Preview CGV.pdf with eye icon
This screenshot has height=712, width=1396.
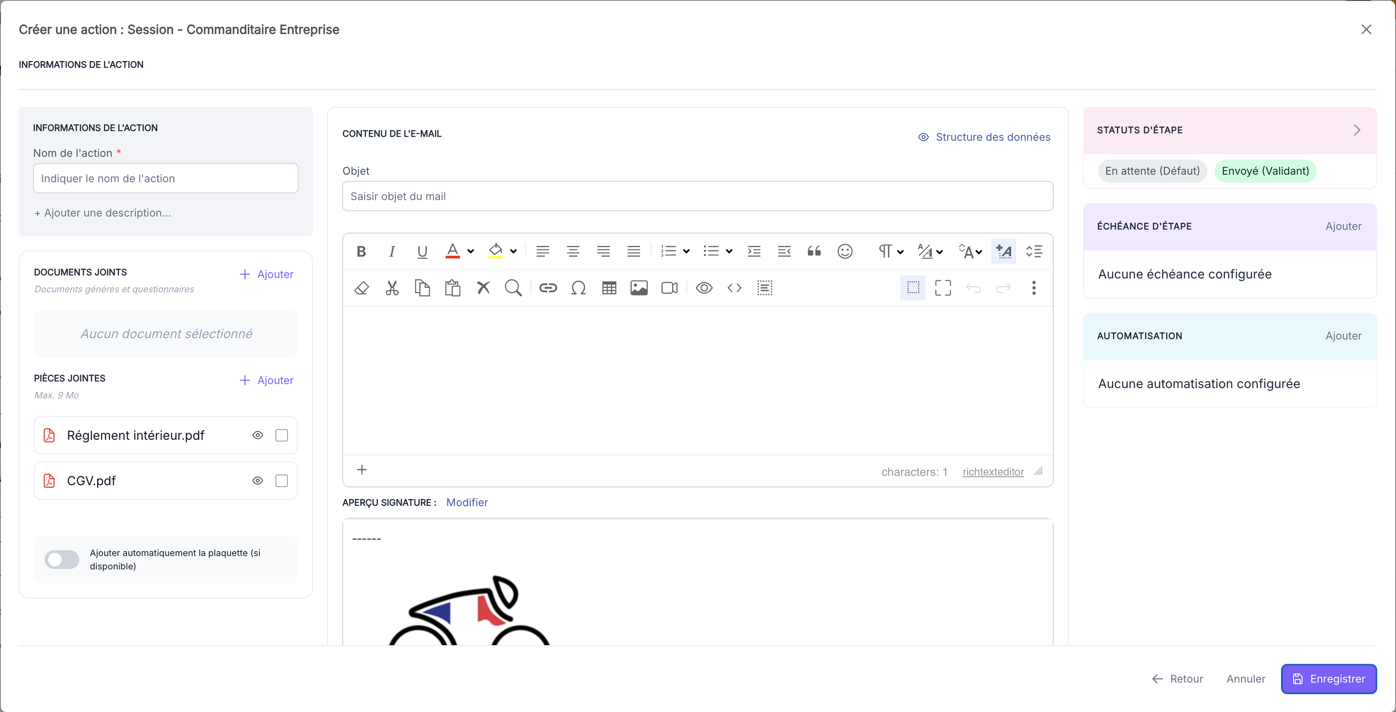click(x=258, y=481)
